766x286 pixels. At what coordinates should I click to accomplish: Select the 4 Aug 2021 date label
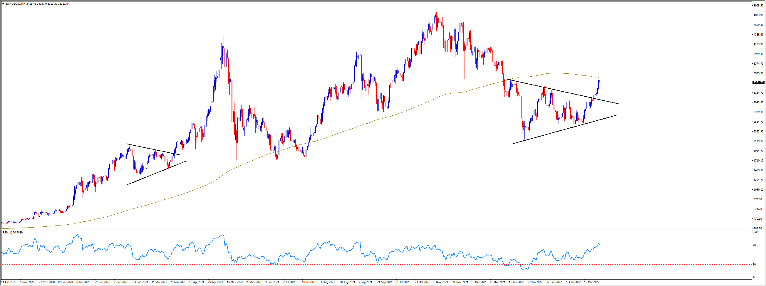[x=328, y=282]
